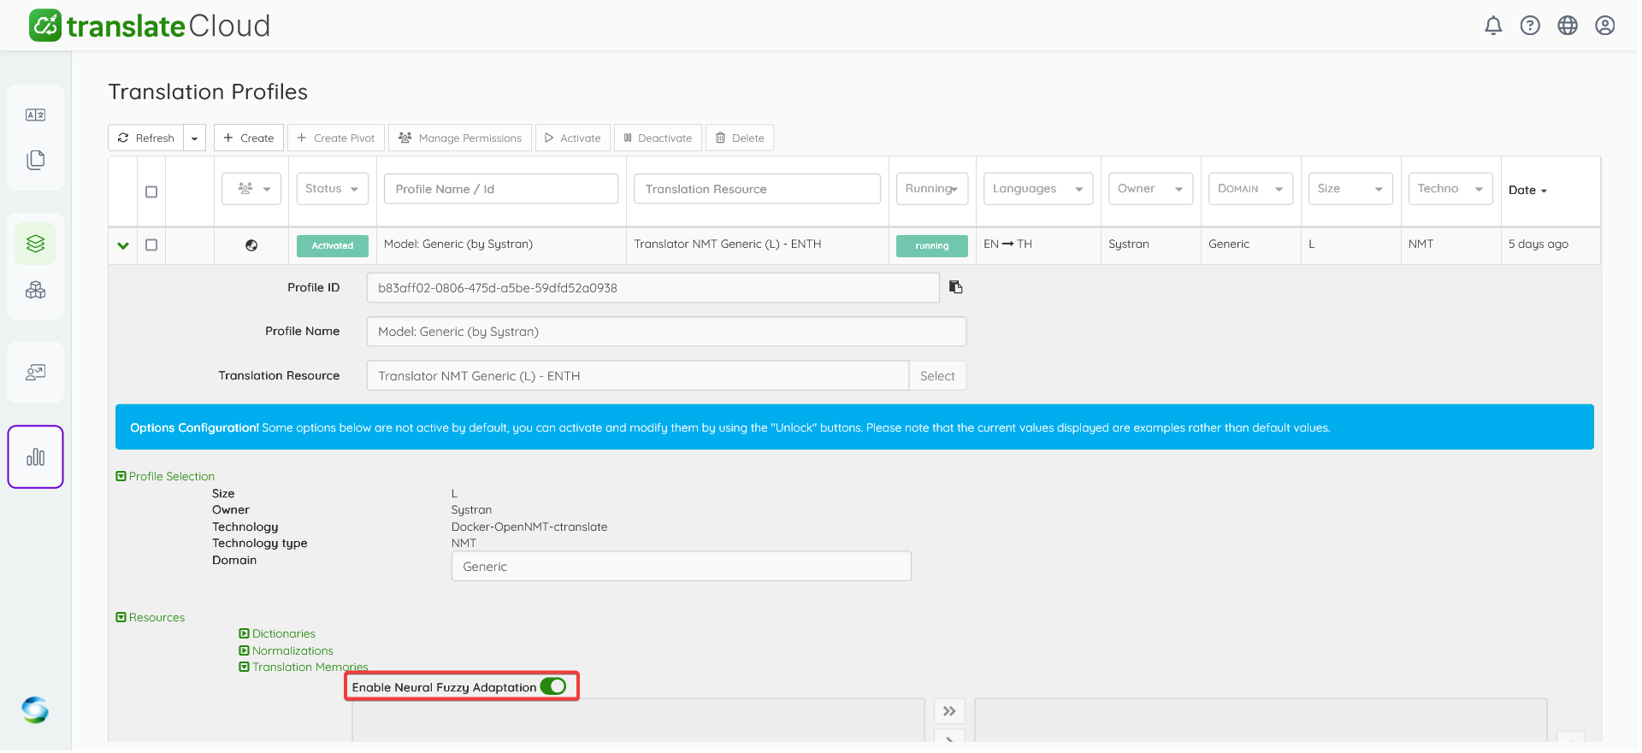Collapse the expanded profile row chevron
Viewport: 1642px width, 753px height.
123,245
